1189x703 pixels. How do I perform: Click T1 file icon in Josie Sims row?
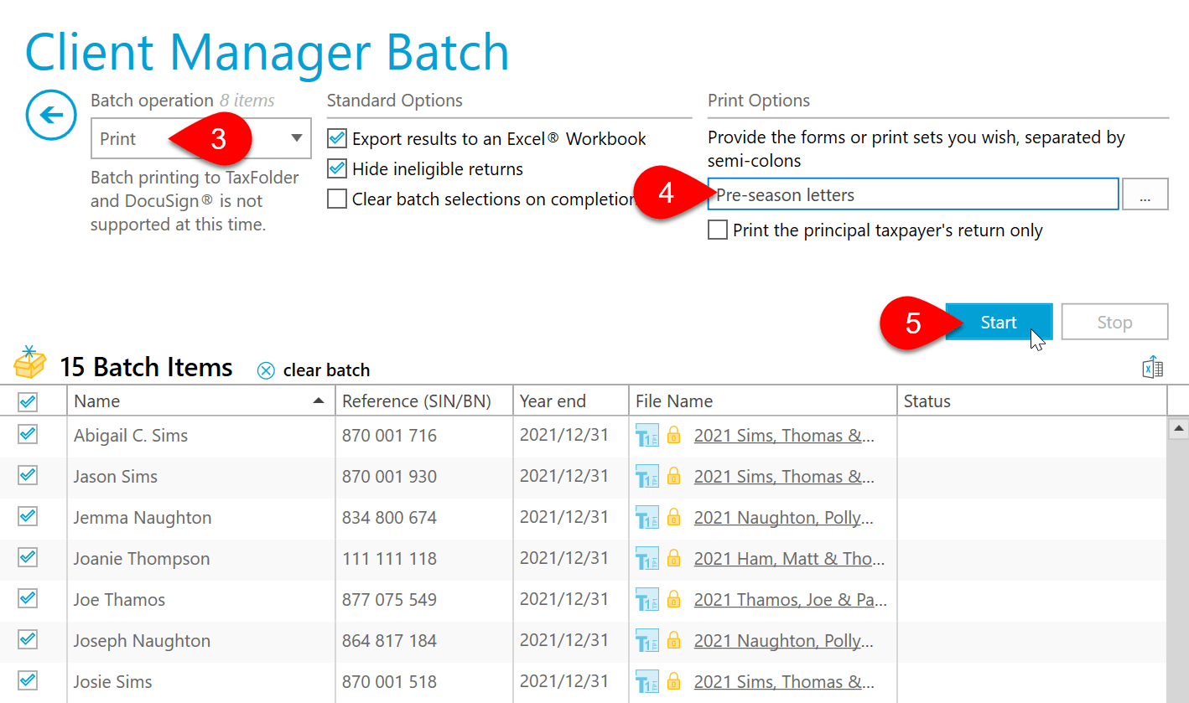tap(647, 682)
